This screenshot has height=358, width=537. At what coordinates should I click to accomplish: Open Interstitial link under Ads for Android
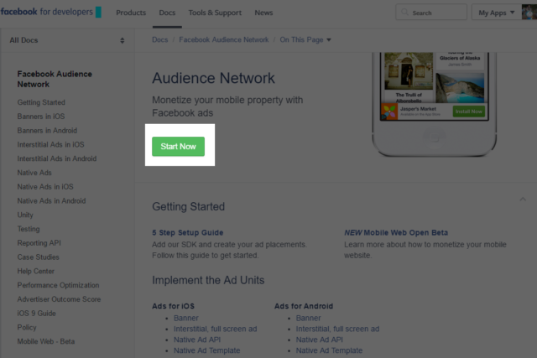coord(337,329)
